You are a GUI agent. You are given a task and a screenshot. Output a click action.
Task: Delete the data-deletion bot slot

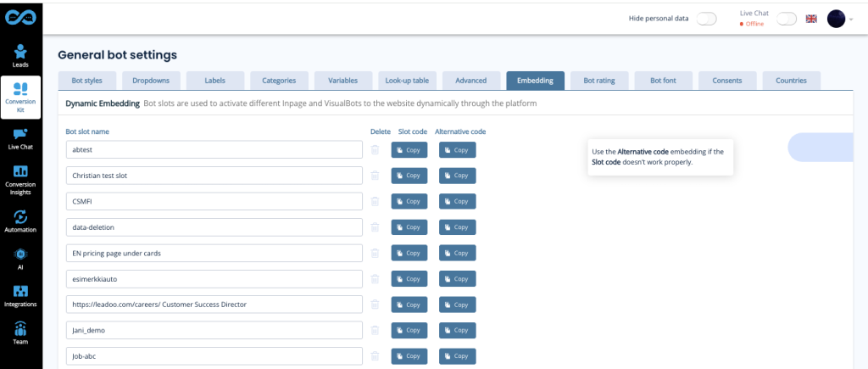coord(375,227)
